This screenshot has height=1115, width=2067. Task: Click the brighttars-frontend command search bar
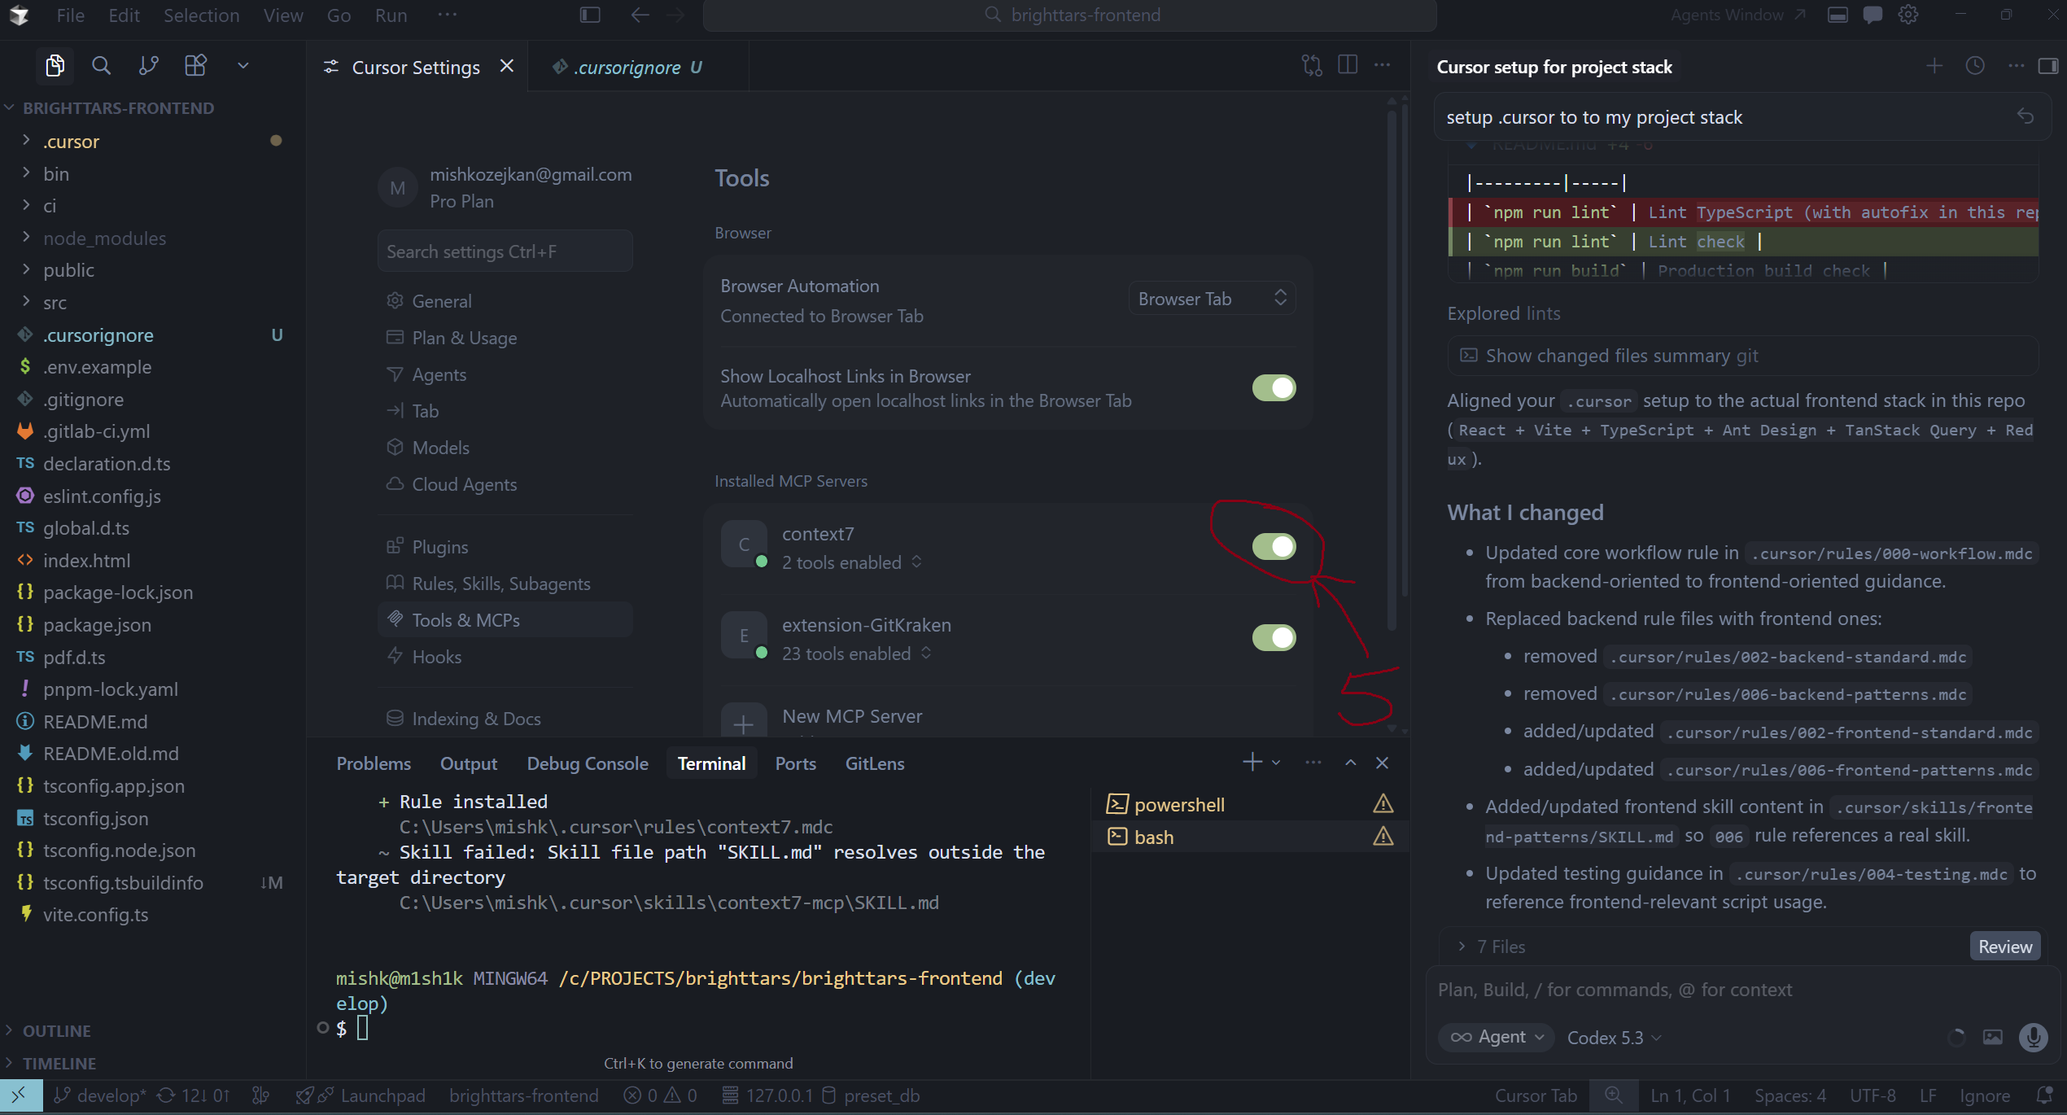pyautogui.click(x=1068, y=15)
